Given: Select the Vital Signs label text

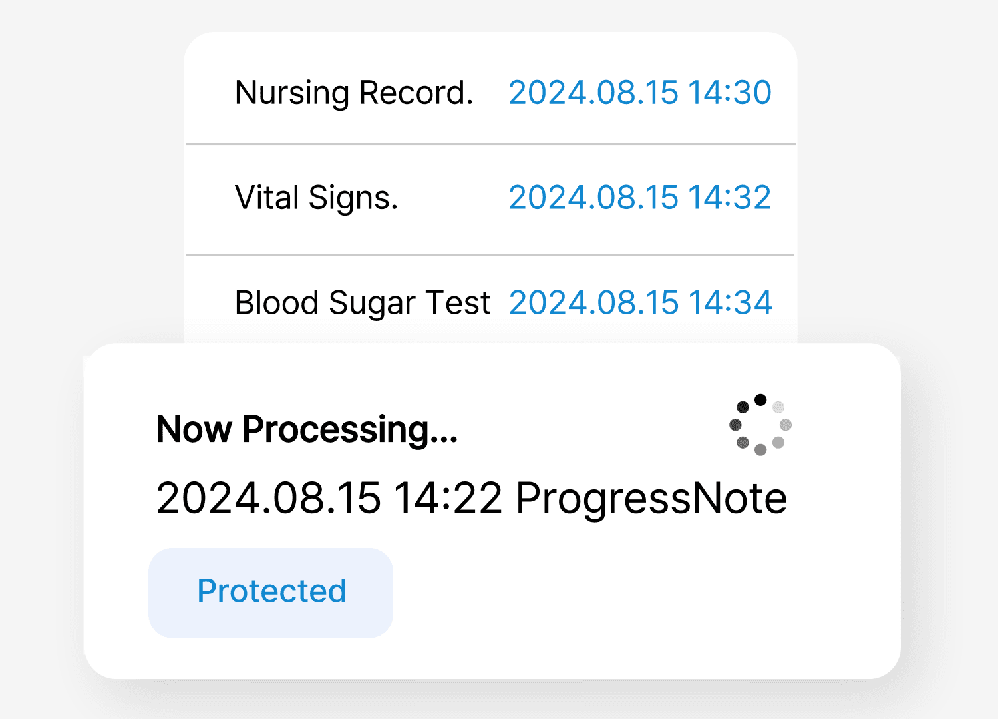Looking at the screenshot, I should [x=317, y=198].
